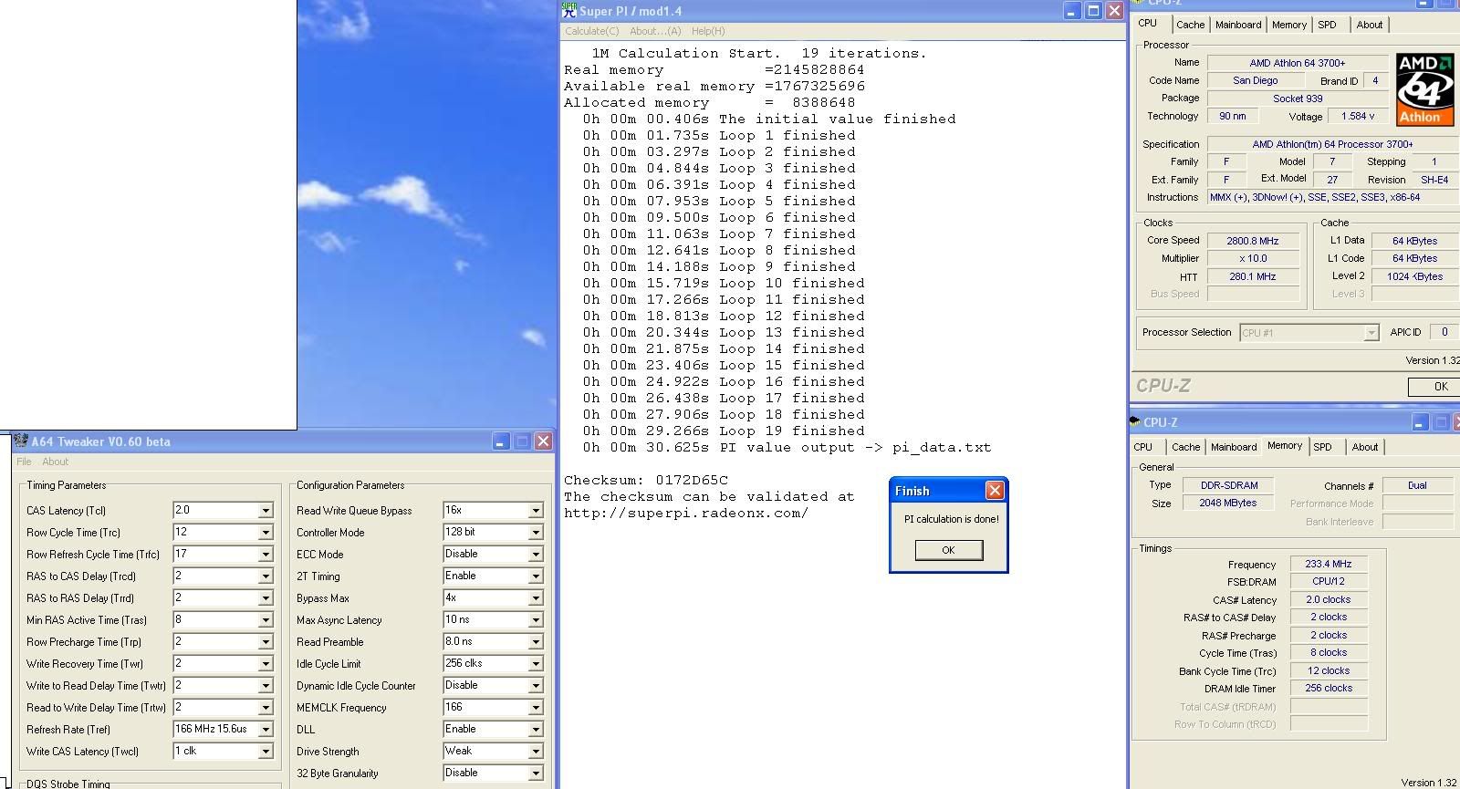Expand the Read to Write Delay Time (Trtw) dropdown

pos(266,708)
